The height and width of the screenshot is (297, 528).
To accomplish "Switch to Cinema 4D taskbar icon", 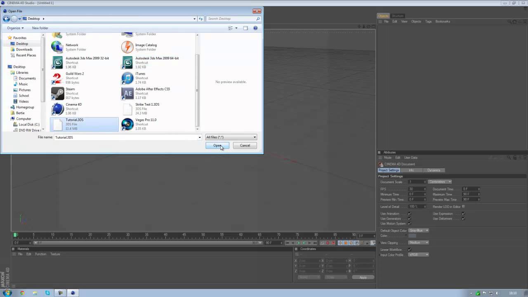I will [73, 293].
